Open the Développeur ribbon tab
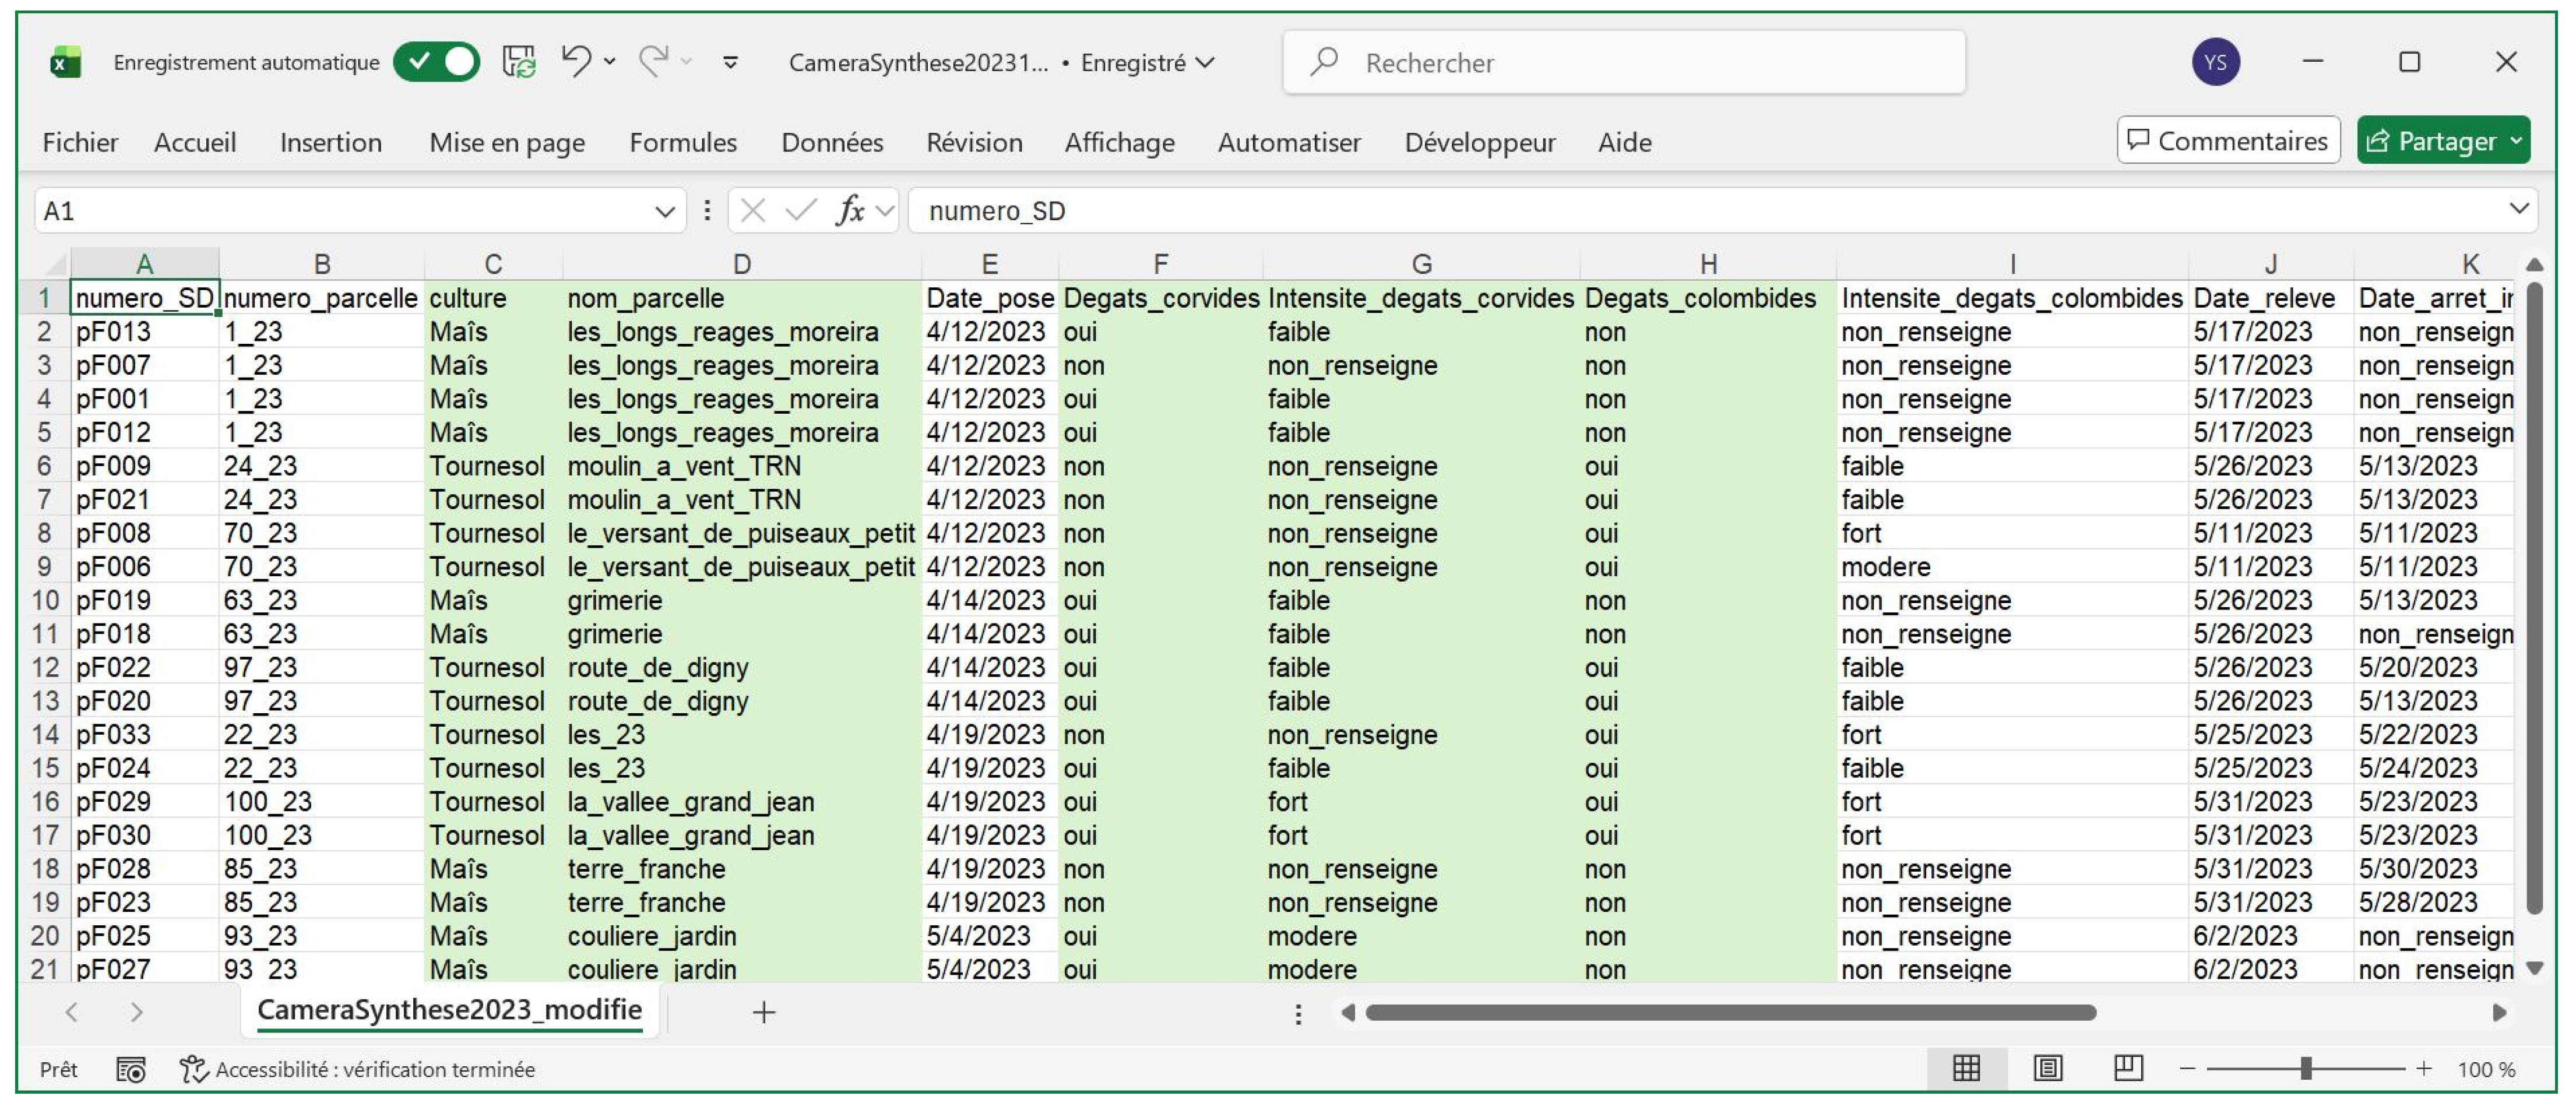This screenshot has width=2576, height=1110. tap(1480, 143)
